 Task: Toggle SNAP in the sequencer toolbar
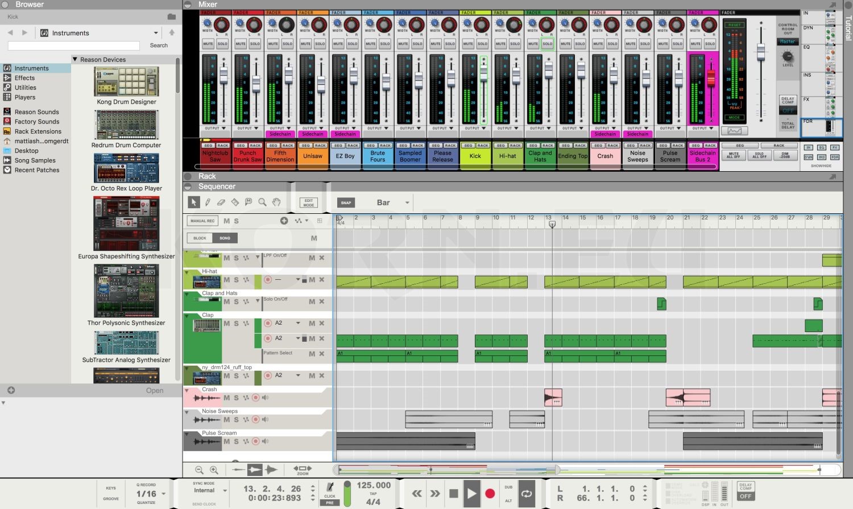coord(346,202)
